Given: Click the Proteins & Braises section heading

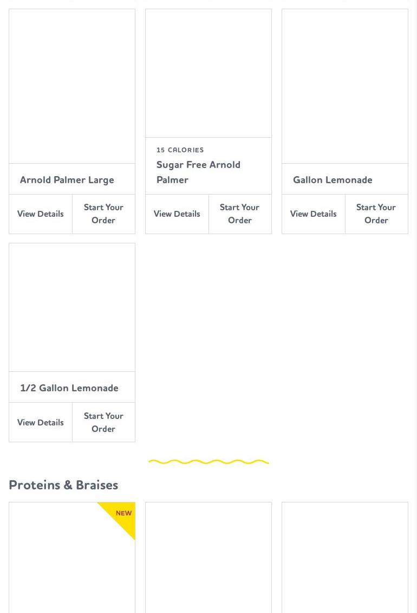Looking at the screenshot, I should [x=63, y=485].
